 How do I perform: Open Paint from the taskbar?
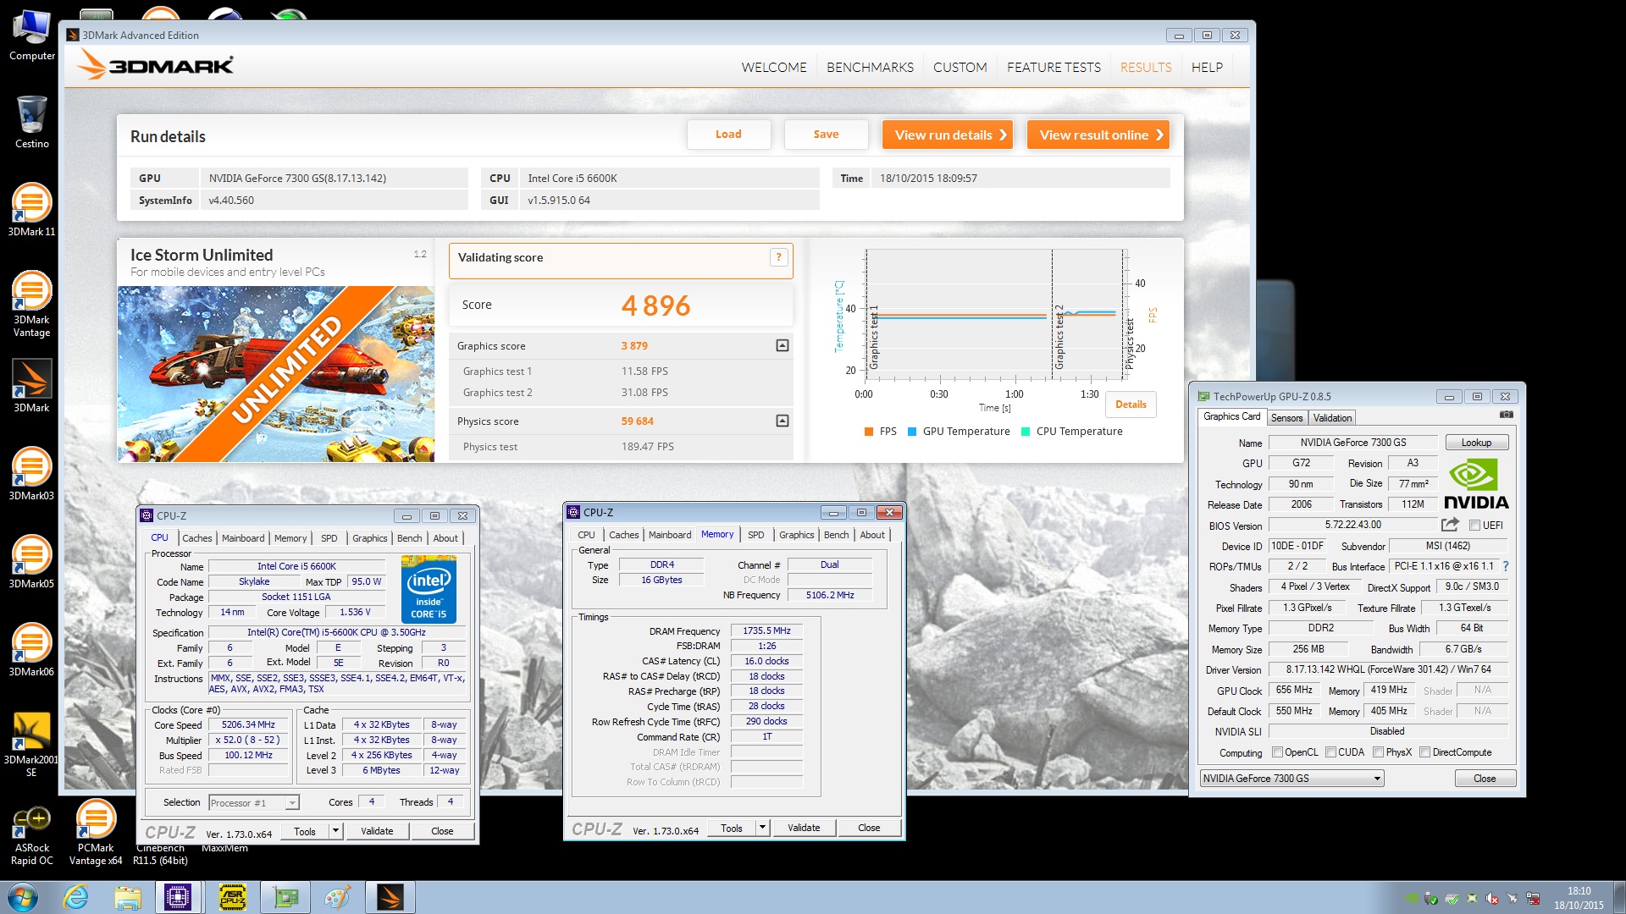click(338, 897)
